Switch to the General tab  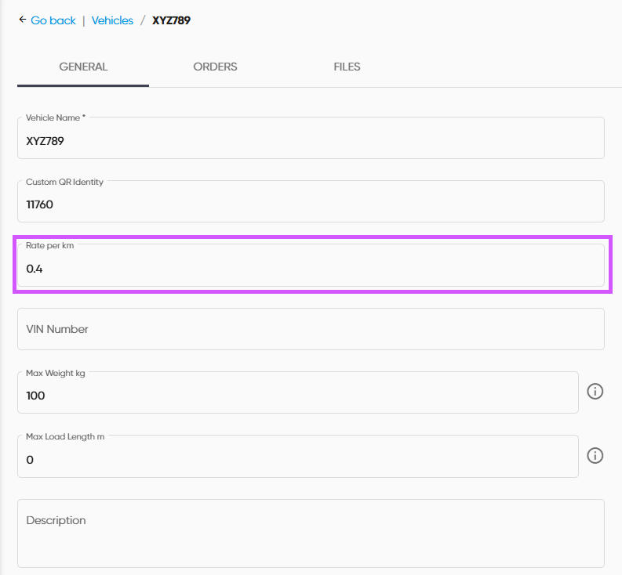click(83, 67)
